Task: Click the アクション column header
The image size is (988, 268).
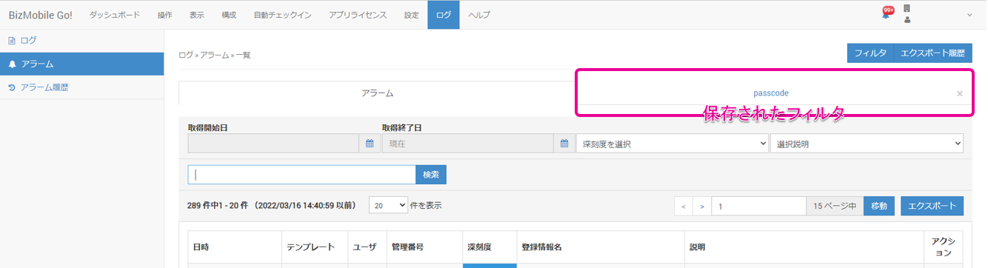Action: click(x=943, y=247)
